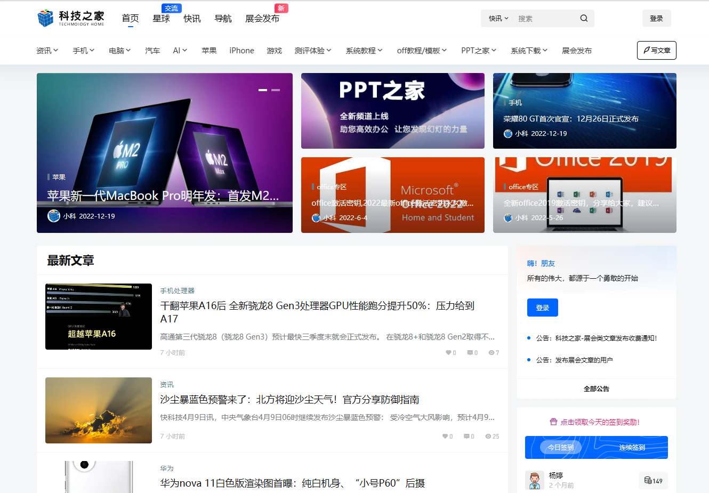
Task: Click the eye views icon on 沙尘暴 article
Action: (488, 436)
